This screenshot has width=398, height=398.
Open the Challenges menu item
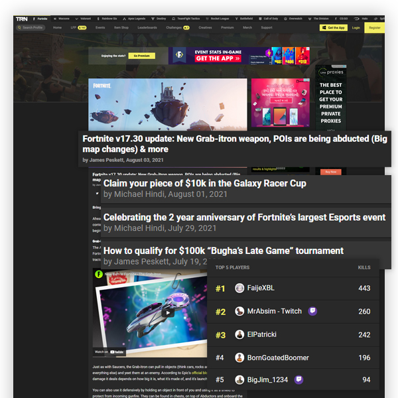click(x=178, y=28)
